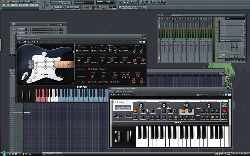Open the mixer OUT FW 410 Analog Out selector
This screenshot has width=250, height=156.
(235, 60)
